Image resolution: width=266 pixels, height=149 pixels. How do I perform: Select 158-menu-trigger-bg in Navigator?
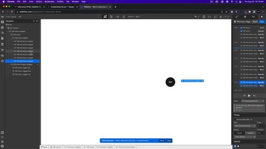22,68
